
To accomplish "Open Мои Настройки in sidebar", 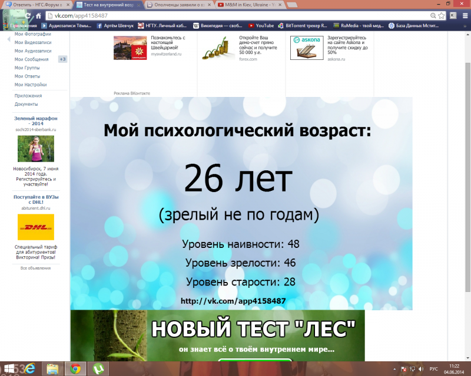I will pyautogui.click(x=31, y=85).
